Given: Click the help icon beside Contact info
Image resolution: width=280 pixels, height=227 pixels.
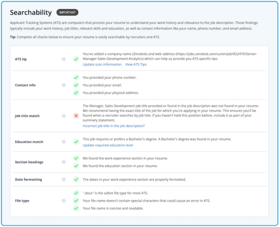Looking at the screenshot, I should [x=64, y=85].
